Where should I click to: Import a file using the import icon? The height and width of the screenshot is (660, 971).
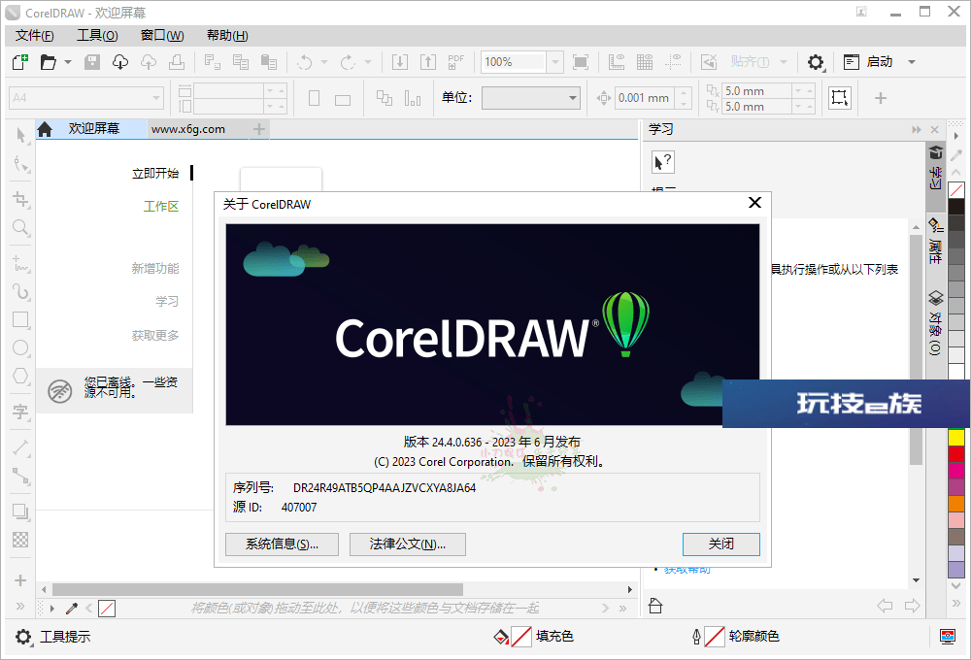coord(400,62)
